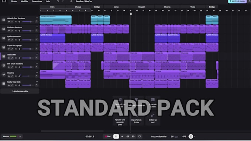Arm recording on Lyleish Remboo track
This screenshot has width=251, height=141.
coord(16,40)
